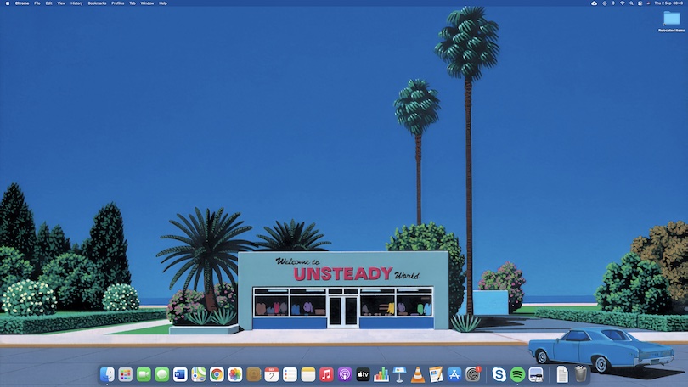Screen dimensions: 688x387
Task: Open Numbers from the Dock
Action: pyautogui.click(x=381, y=375)
